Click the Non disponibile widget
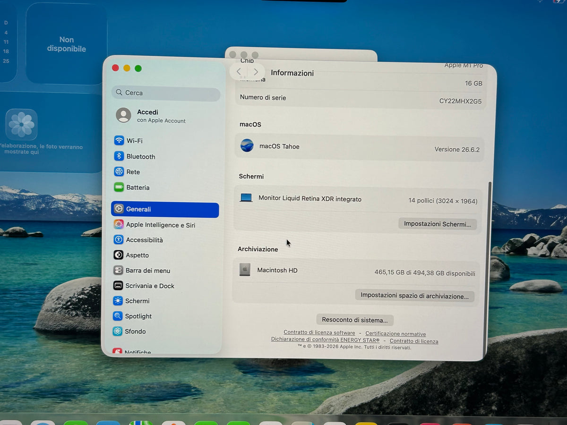Screen dimensions: 567x425 pos(67,44)
